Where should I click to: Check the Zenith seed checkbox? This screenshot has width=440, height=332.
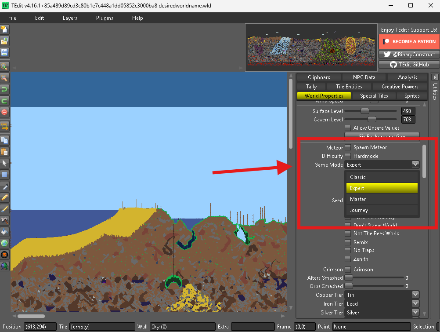pyautogui.click(x=348, y=259)
